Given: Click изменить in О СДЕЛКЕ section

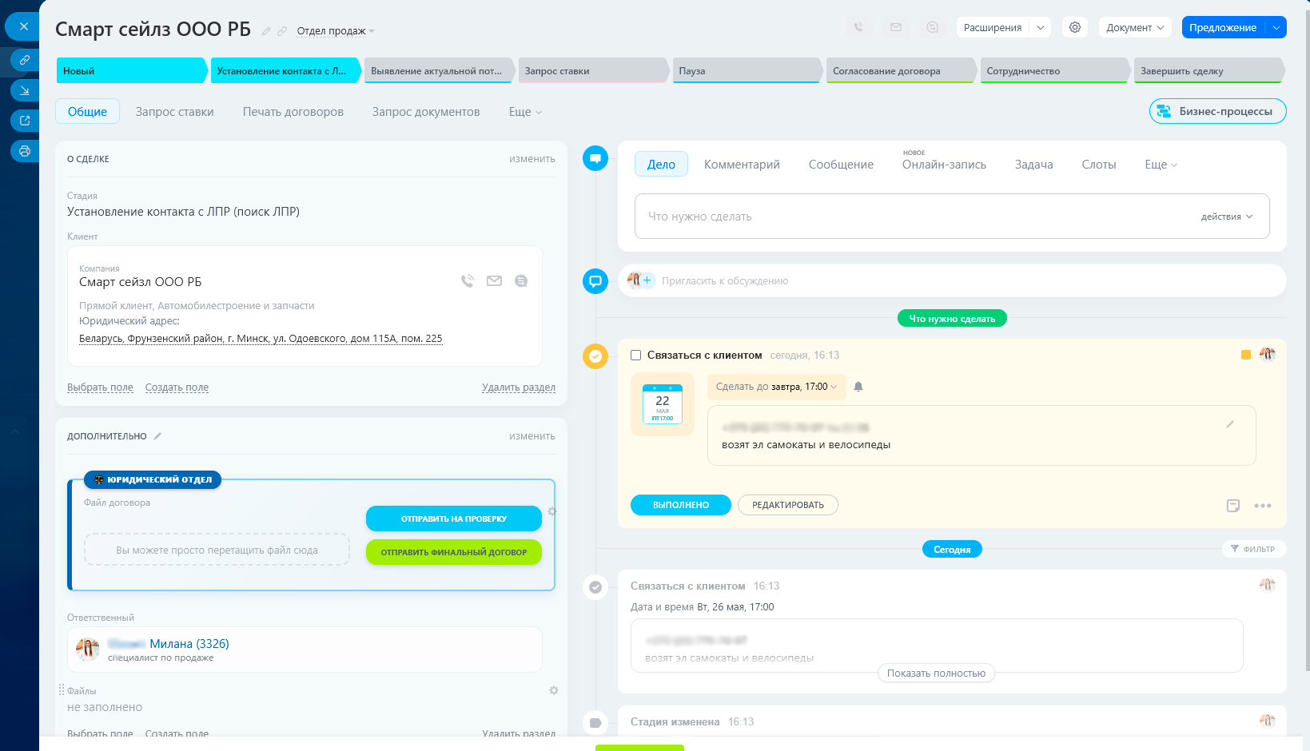Looking at the screenshot, I should tap(532, 159).
